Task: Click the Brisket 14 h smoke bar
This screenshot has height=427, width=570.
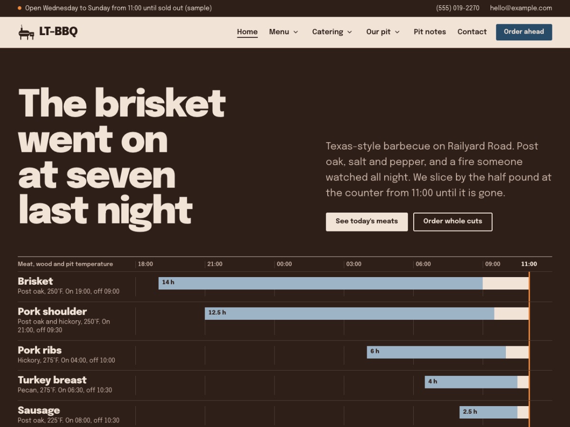Action: coord(321,283)
